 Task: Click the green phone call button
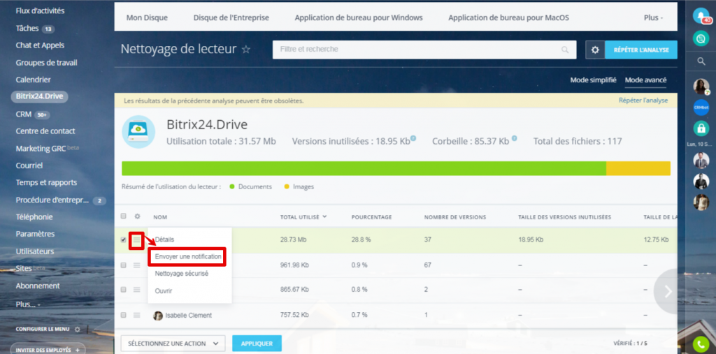(x=701, y=344)
